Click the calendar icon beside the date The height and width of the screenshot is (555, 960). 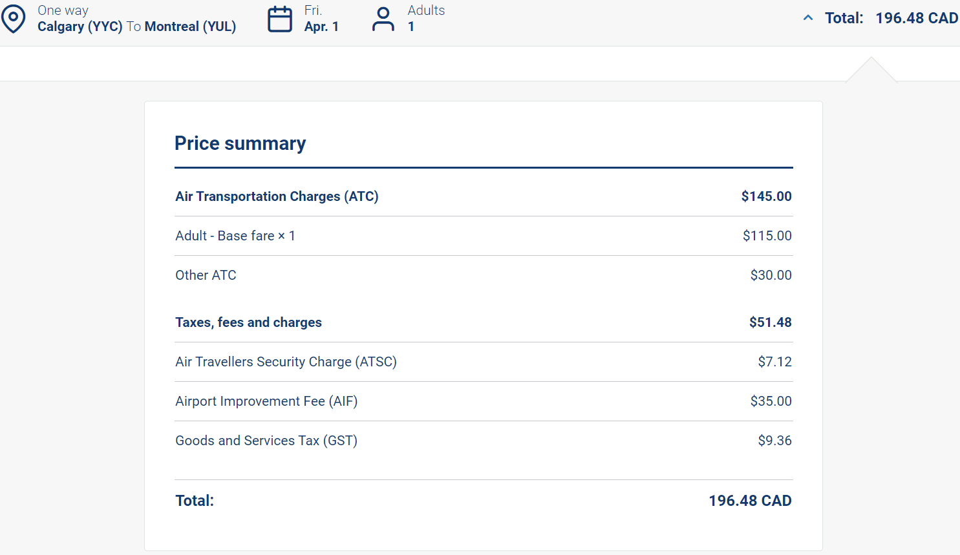coord(280,19)
